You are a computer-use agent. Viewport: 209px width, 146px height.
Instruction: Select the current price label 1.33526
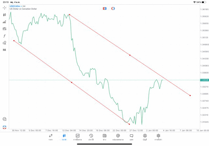pyautogui.click(x=205, y=80)
